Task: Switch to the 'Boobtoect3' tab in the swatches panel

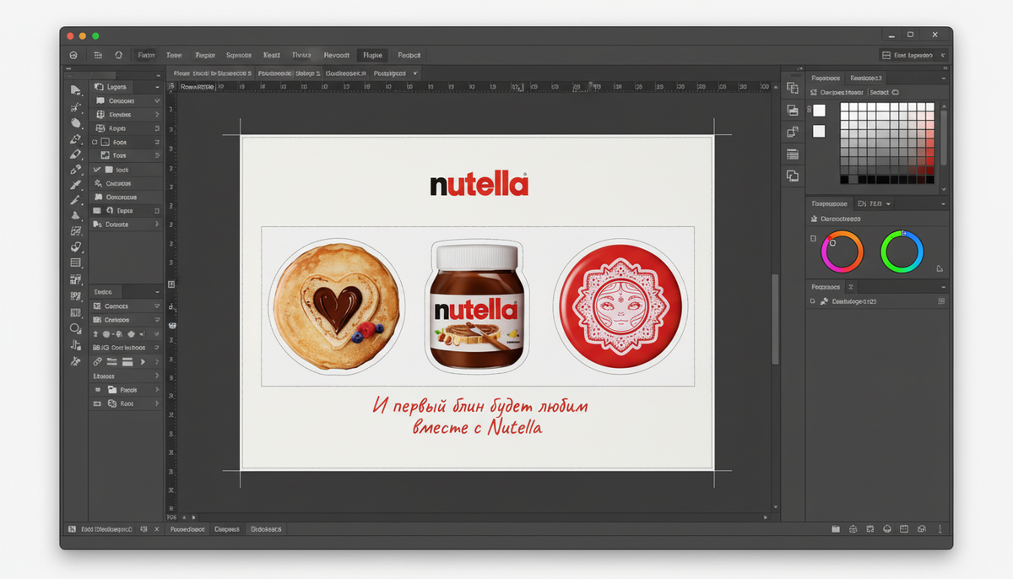Action: click(866, 77)
